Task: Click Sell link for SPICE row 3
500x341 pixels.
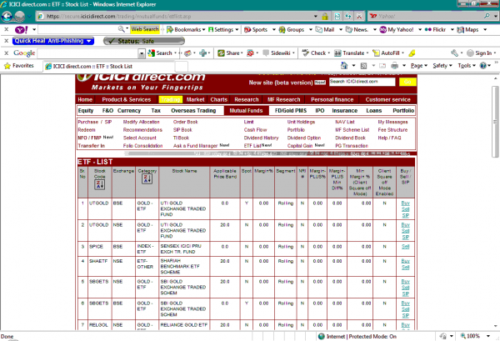Action: click(x=405, y=247)
